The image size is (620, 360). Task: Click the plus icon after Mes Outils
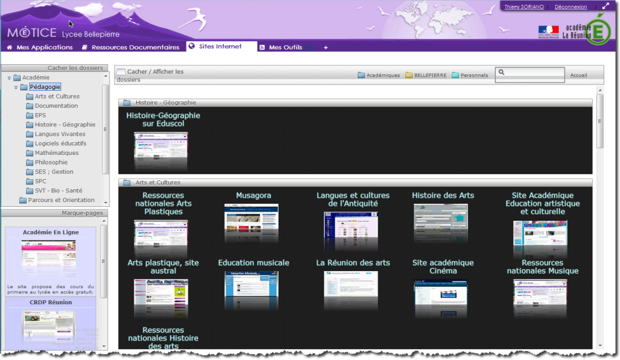click(x=326, y=47)
